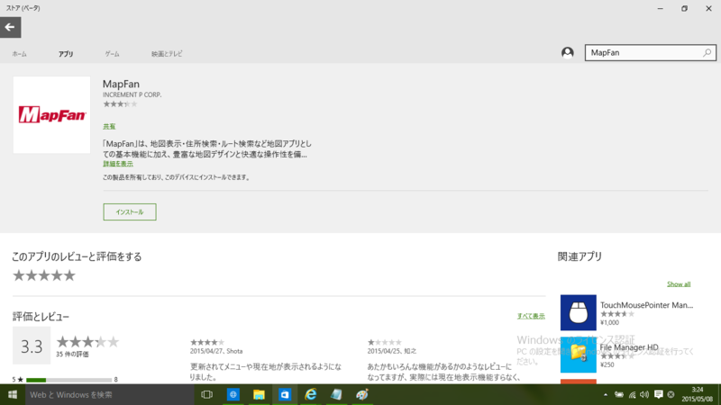Open the Windows Start menu
This screenshot has height=405, width=721.
click(x=13, y=394)
